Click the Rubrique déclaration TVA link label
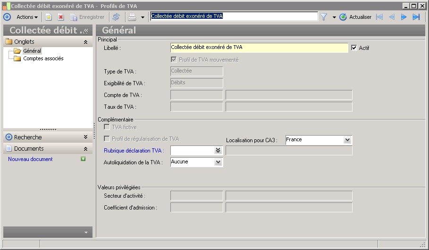The image size is (429, 250). pos(134,151)
